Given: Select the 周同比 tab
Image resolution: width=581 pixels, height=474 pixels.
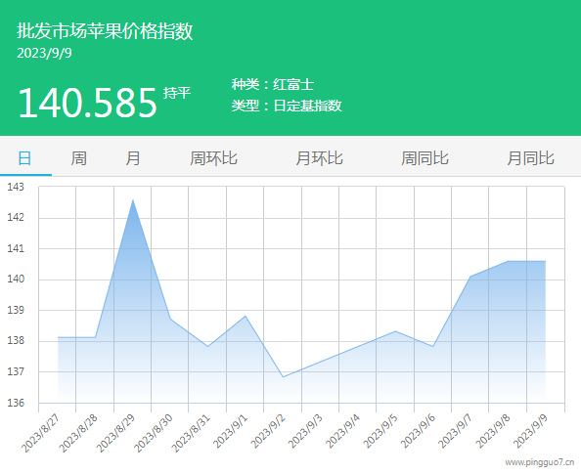Looking at the screenshot, I should [x=425, y=158].
